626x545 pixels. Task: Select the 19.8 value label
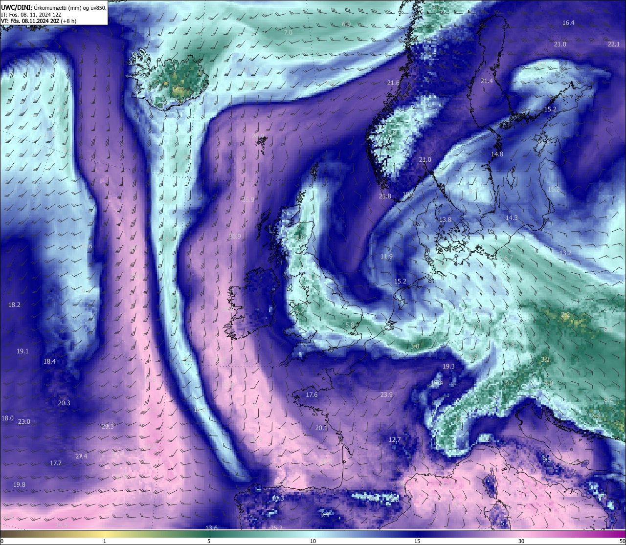click(19, 484)
